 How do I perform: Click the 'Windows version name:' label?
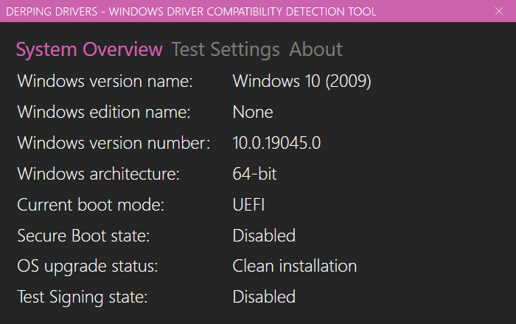tap(105, 81)
